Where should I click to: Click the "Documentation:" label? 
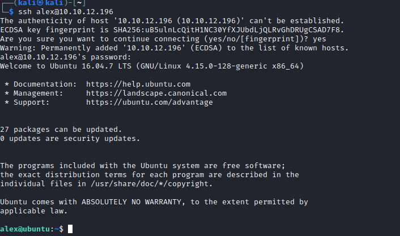click(42, 84)
